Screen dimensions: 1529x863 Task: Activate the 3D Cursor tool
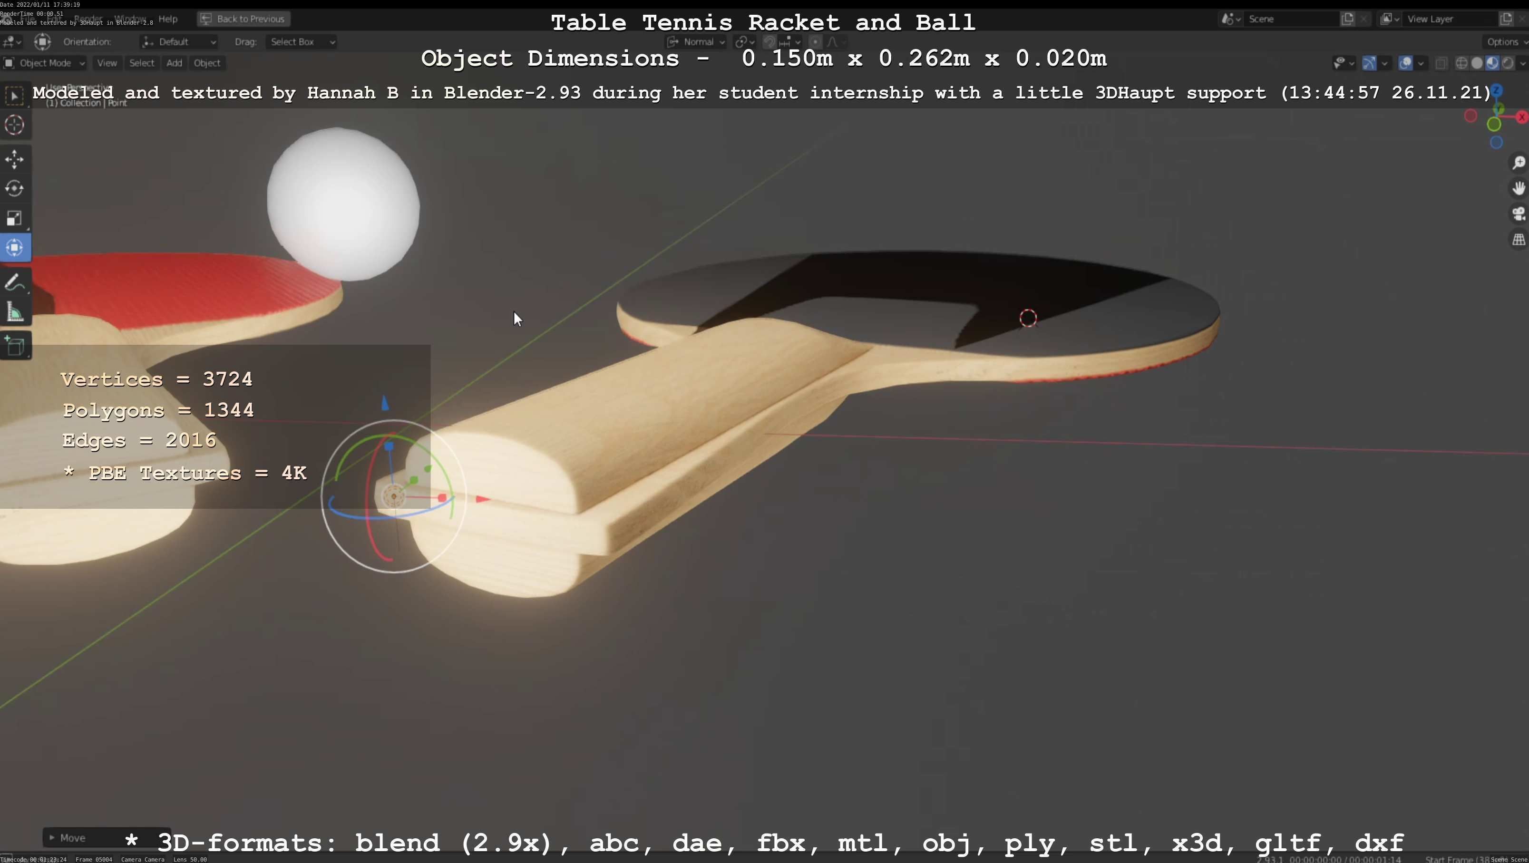click(15, 125)
